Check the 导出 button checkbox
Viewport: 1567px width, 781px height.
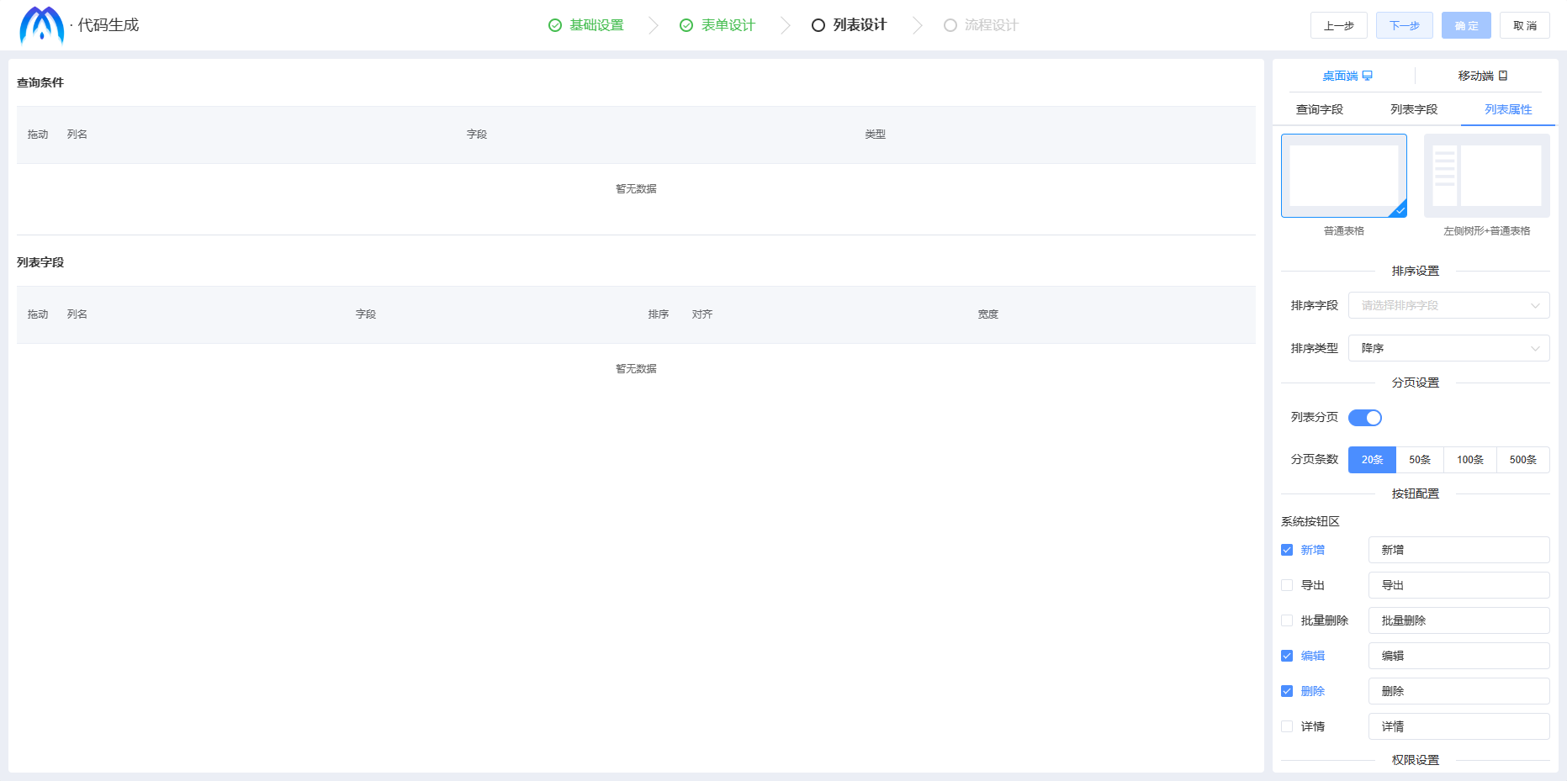click(1287, 585)
